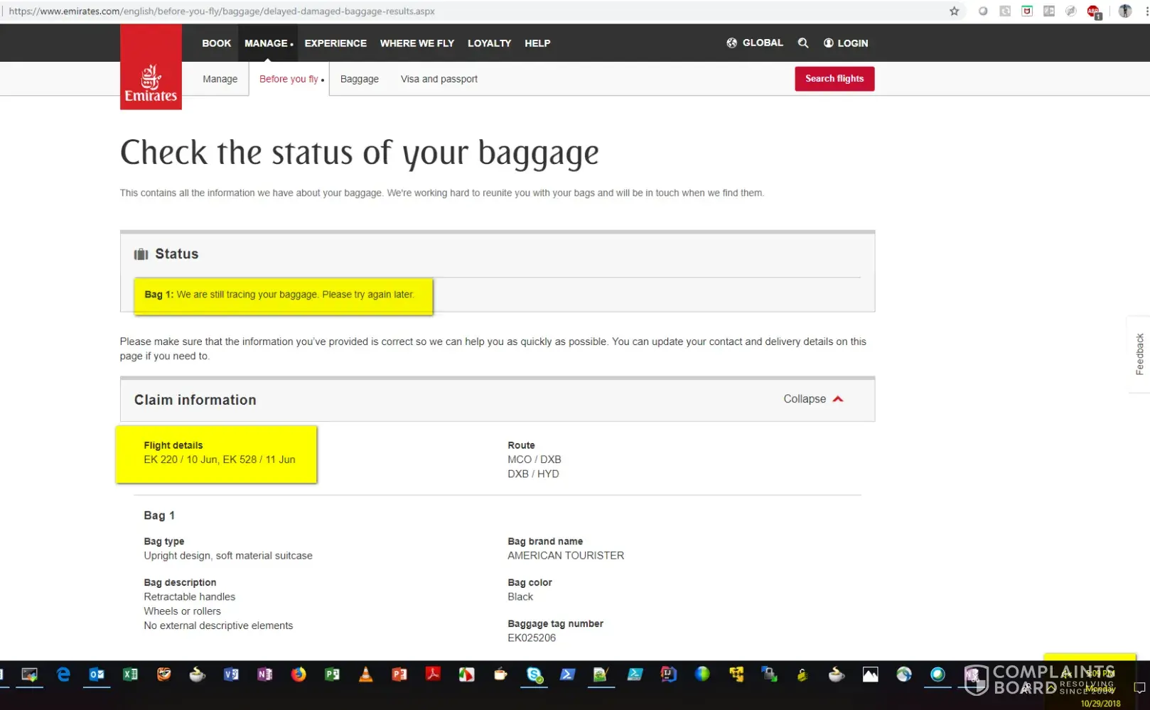Open the MANAGE menu
The width and height of the screenshot is (1150, 710).
click(267, 43)
